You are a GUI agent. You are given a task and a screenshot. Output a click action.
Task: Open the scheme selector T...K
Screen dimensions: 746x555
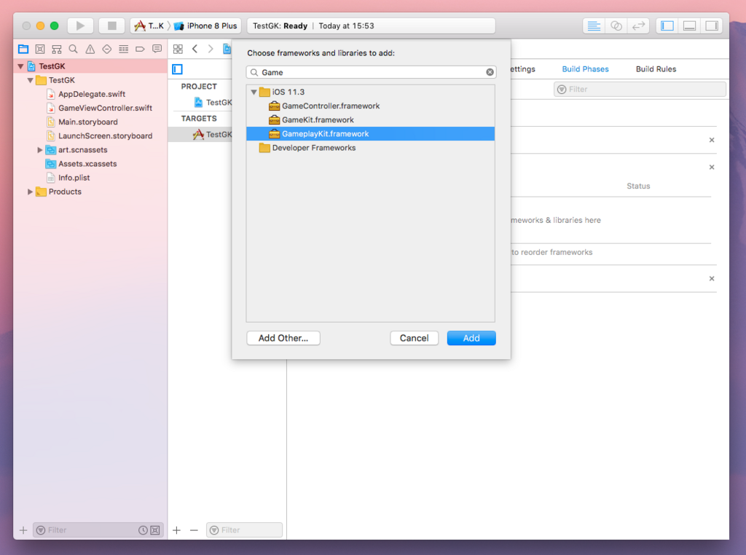coord(149,25)
